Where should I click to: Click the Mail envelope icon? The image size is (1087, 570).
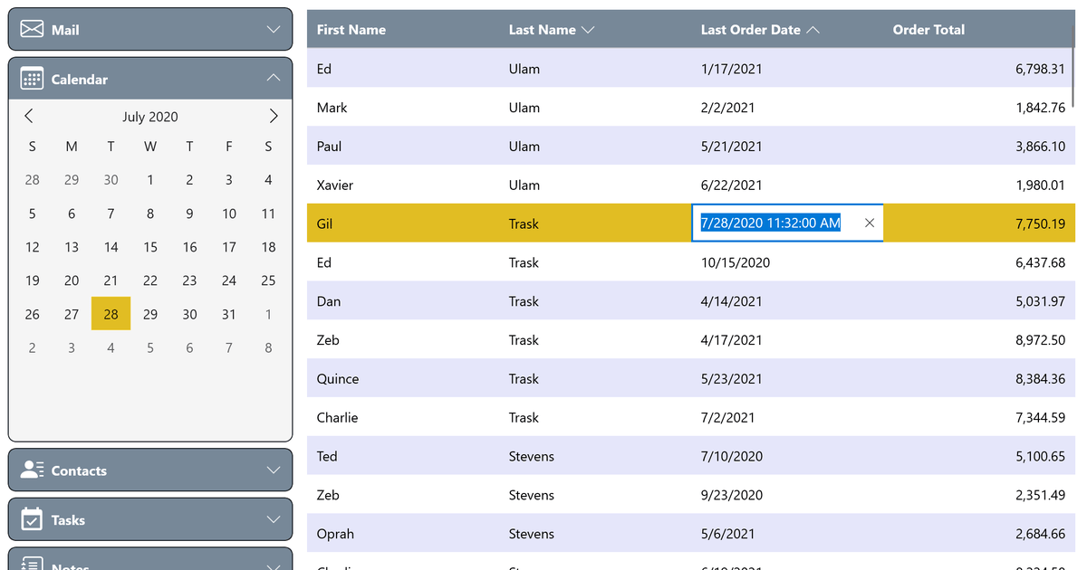pos(32,30)
